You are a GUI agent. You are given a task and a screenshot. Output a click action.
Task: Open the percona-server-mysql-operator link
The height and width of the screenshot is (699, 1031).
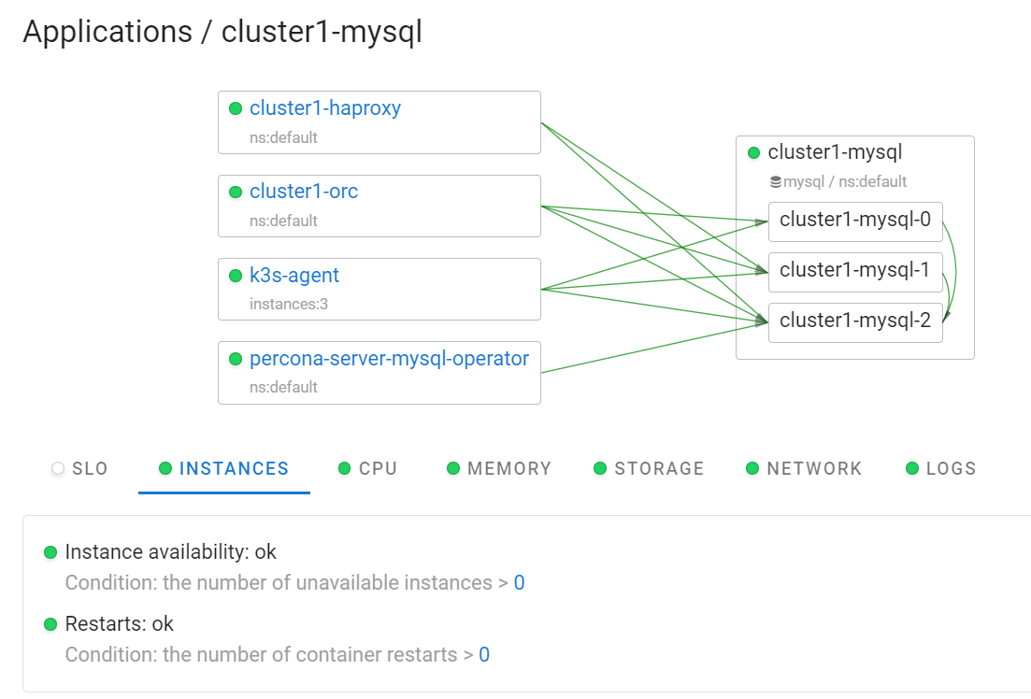click(389, 358)
